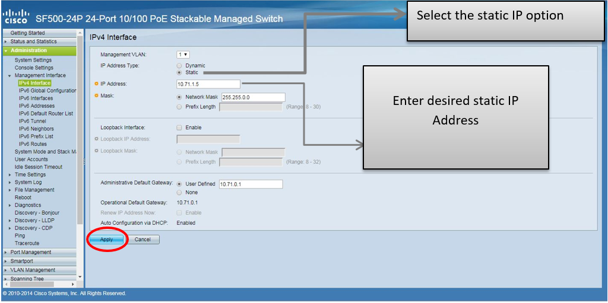Click the Cisco logo

point(16,16)
